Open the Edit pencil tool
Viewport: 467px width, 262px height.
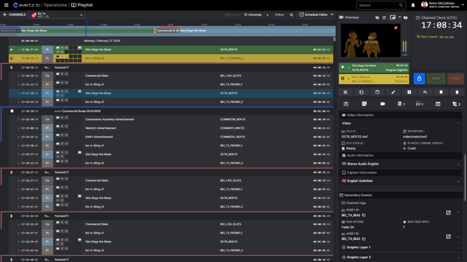point(393,92)
